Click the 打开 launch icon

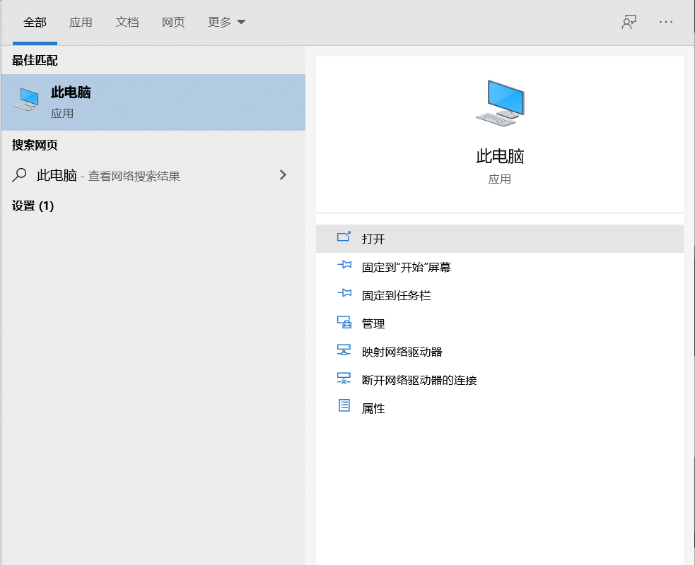pos(344,237)
